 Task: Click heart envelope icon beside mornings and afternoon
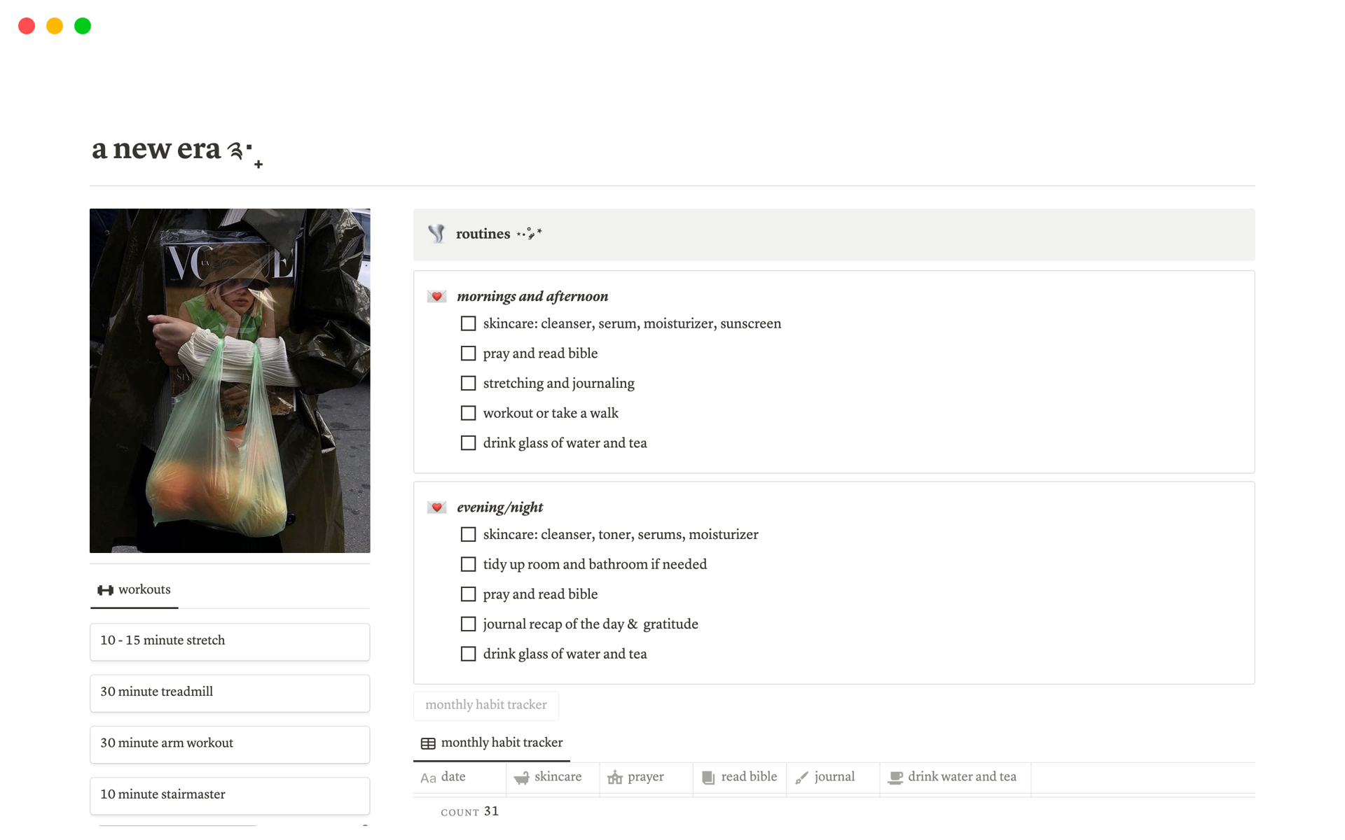coord(436,297)
